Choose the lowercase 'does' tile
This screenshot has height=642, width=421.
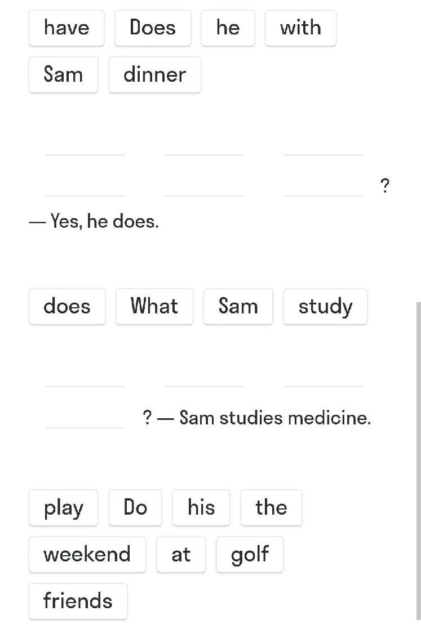[x=67, y=306]
